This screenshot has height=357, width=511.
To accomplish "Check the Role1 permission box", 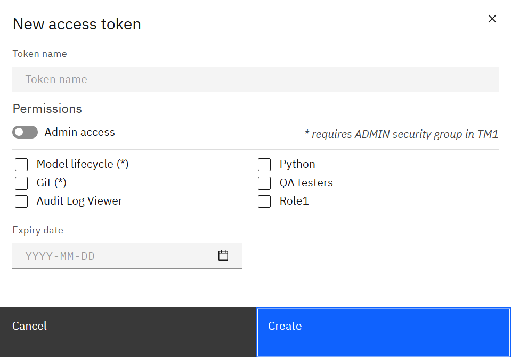I will pyautogui.click(x=264, y=201).
